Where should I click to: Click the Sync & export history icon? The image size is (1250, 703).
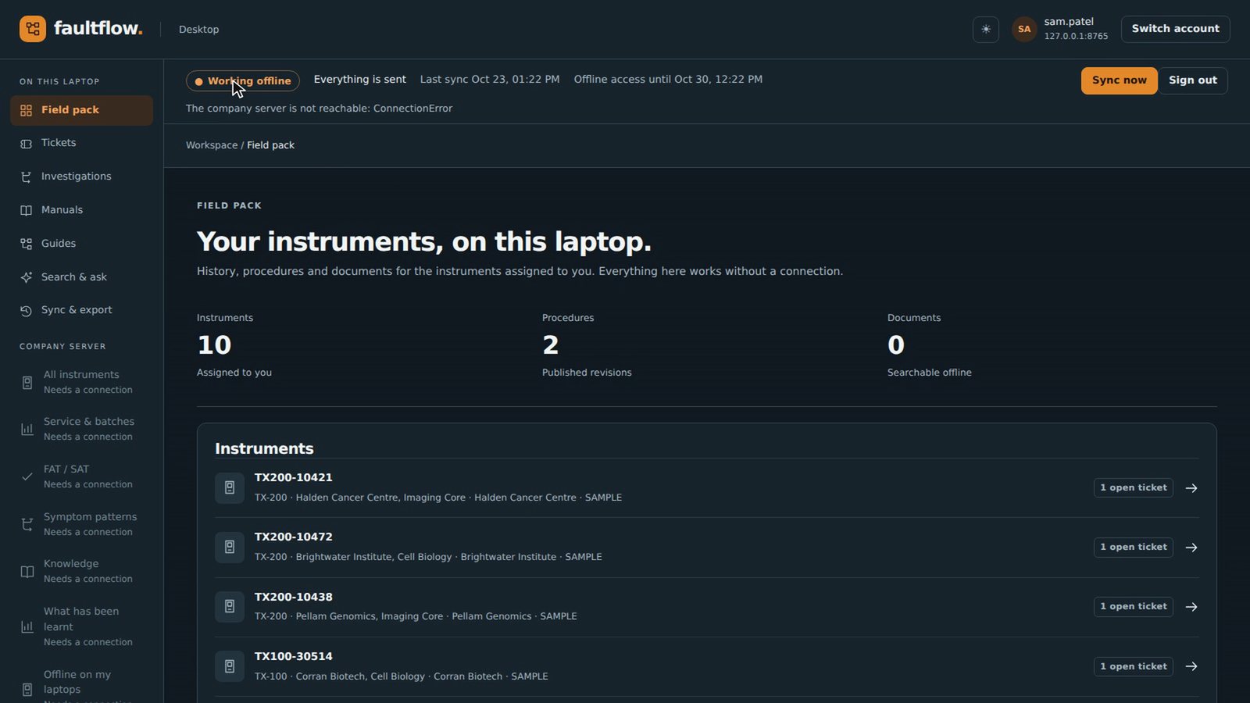coord(27,310)
